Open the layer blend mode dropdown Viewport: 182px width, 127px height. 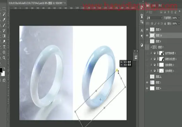154,18
